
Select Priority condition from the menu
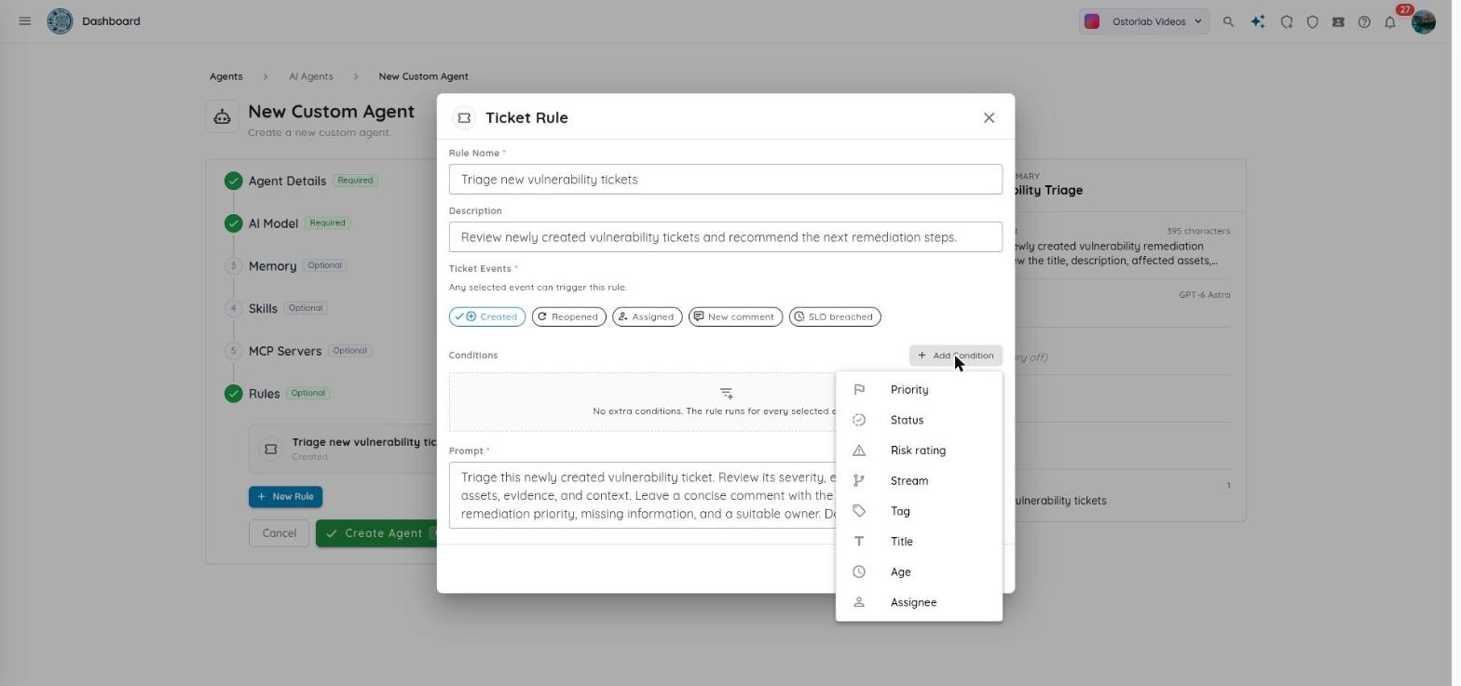click(919, 390)
